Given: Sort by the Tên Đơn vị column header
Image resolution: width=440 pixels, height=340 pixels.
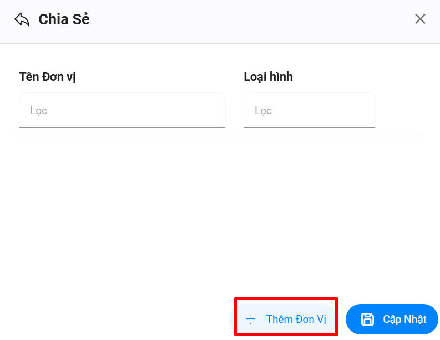Looking at the screenshot, I should pyautogui.click(x=48, y=77).
